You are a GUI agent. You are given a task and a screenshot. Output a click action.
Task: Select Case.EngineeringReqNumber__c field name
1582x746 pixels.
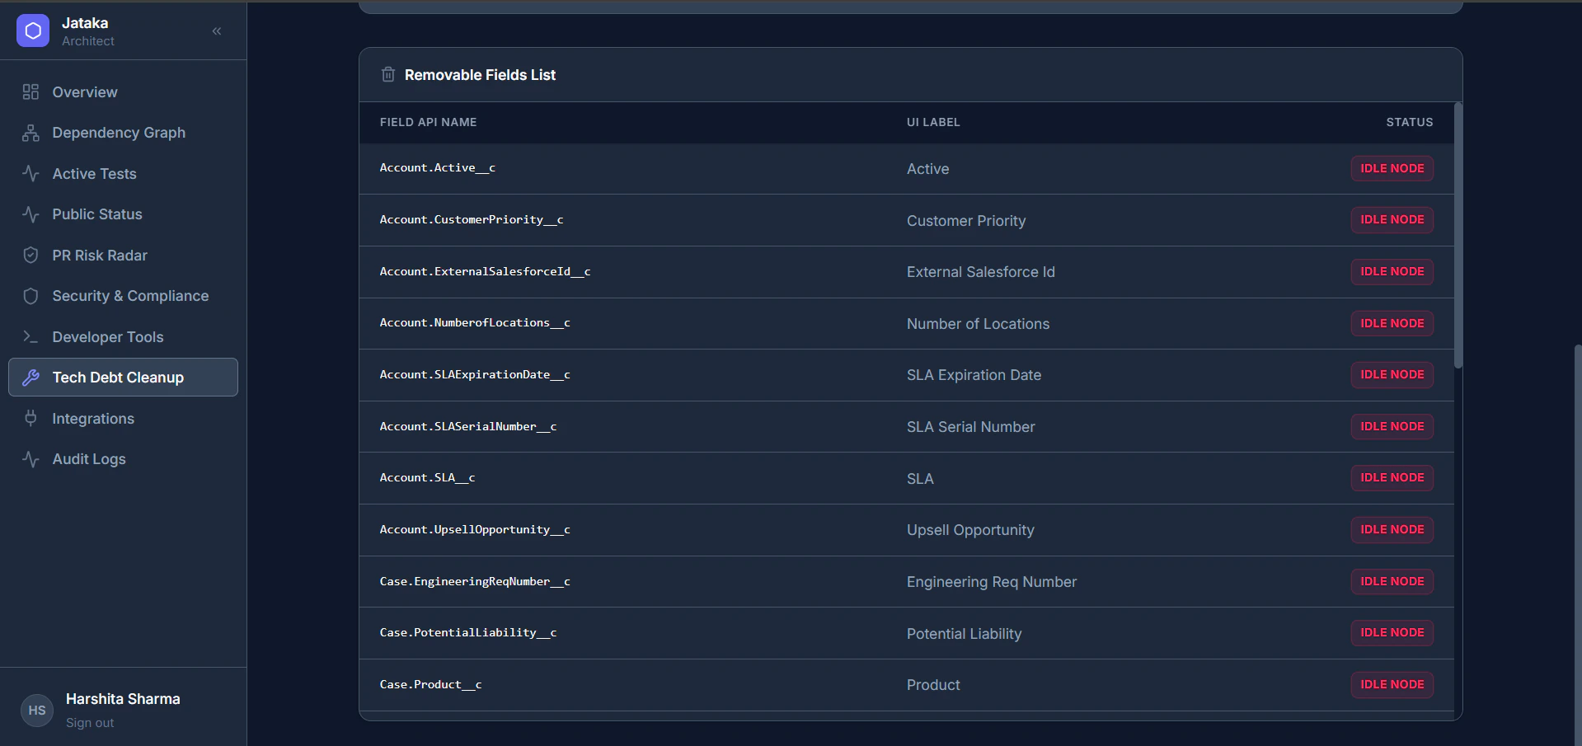[475, 582]
